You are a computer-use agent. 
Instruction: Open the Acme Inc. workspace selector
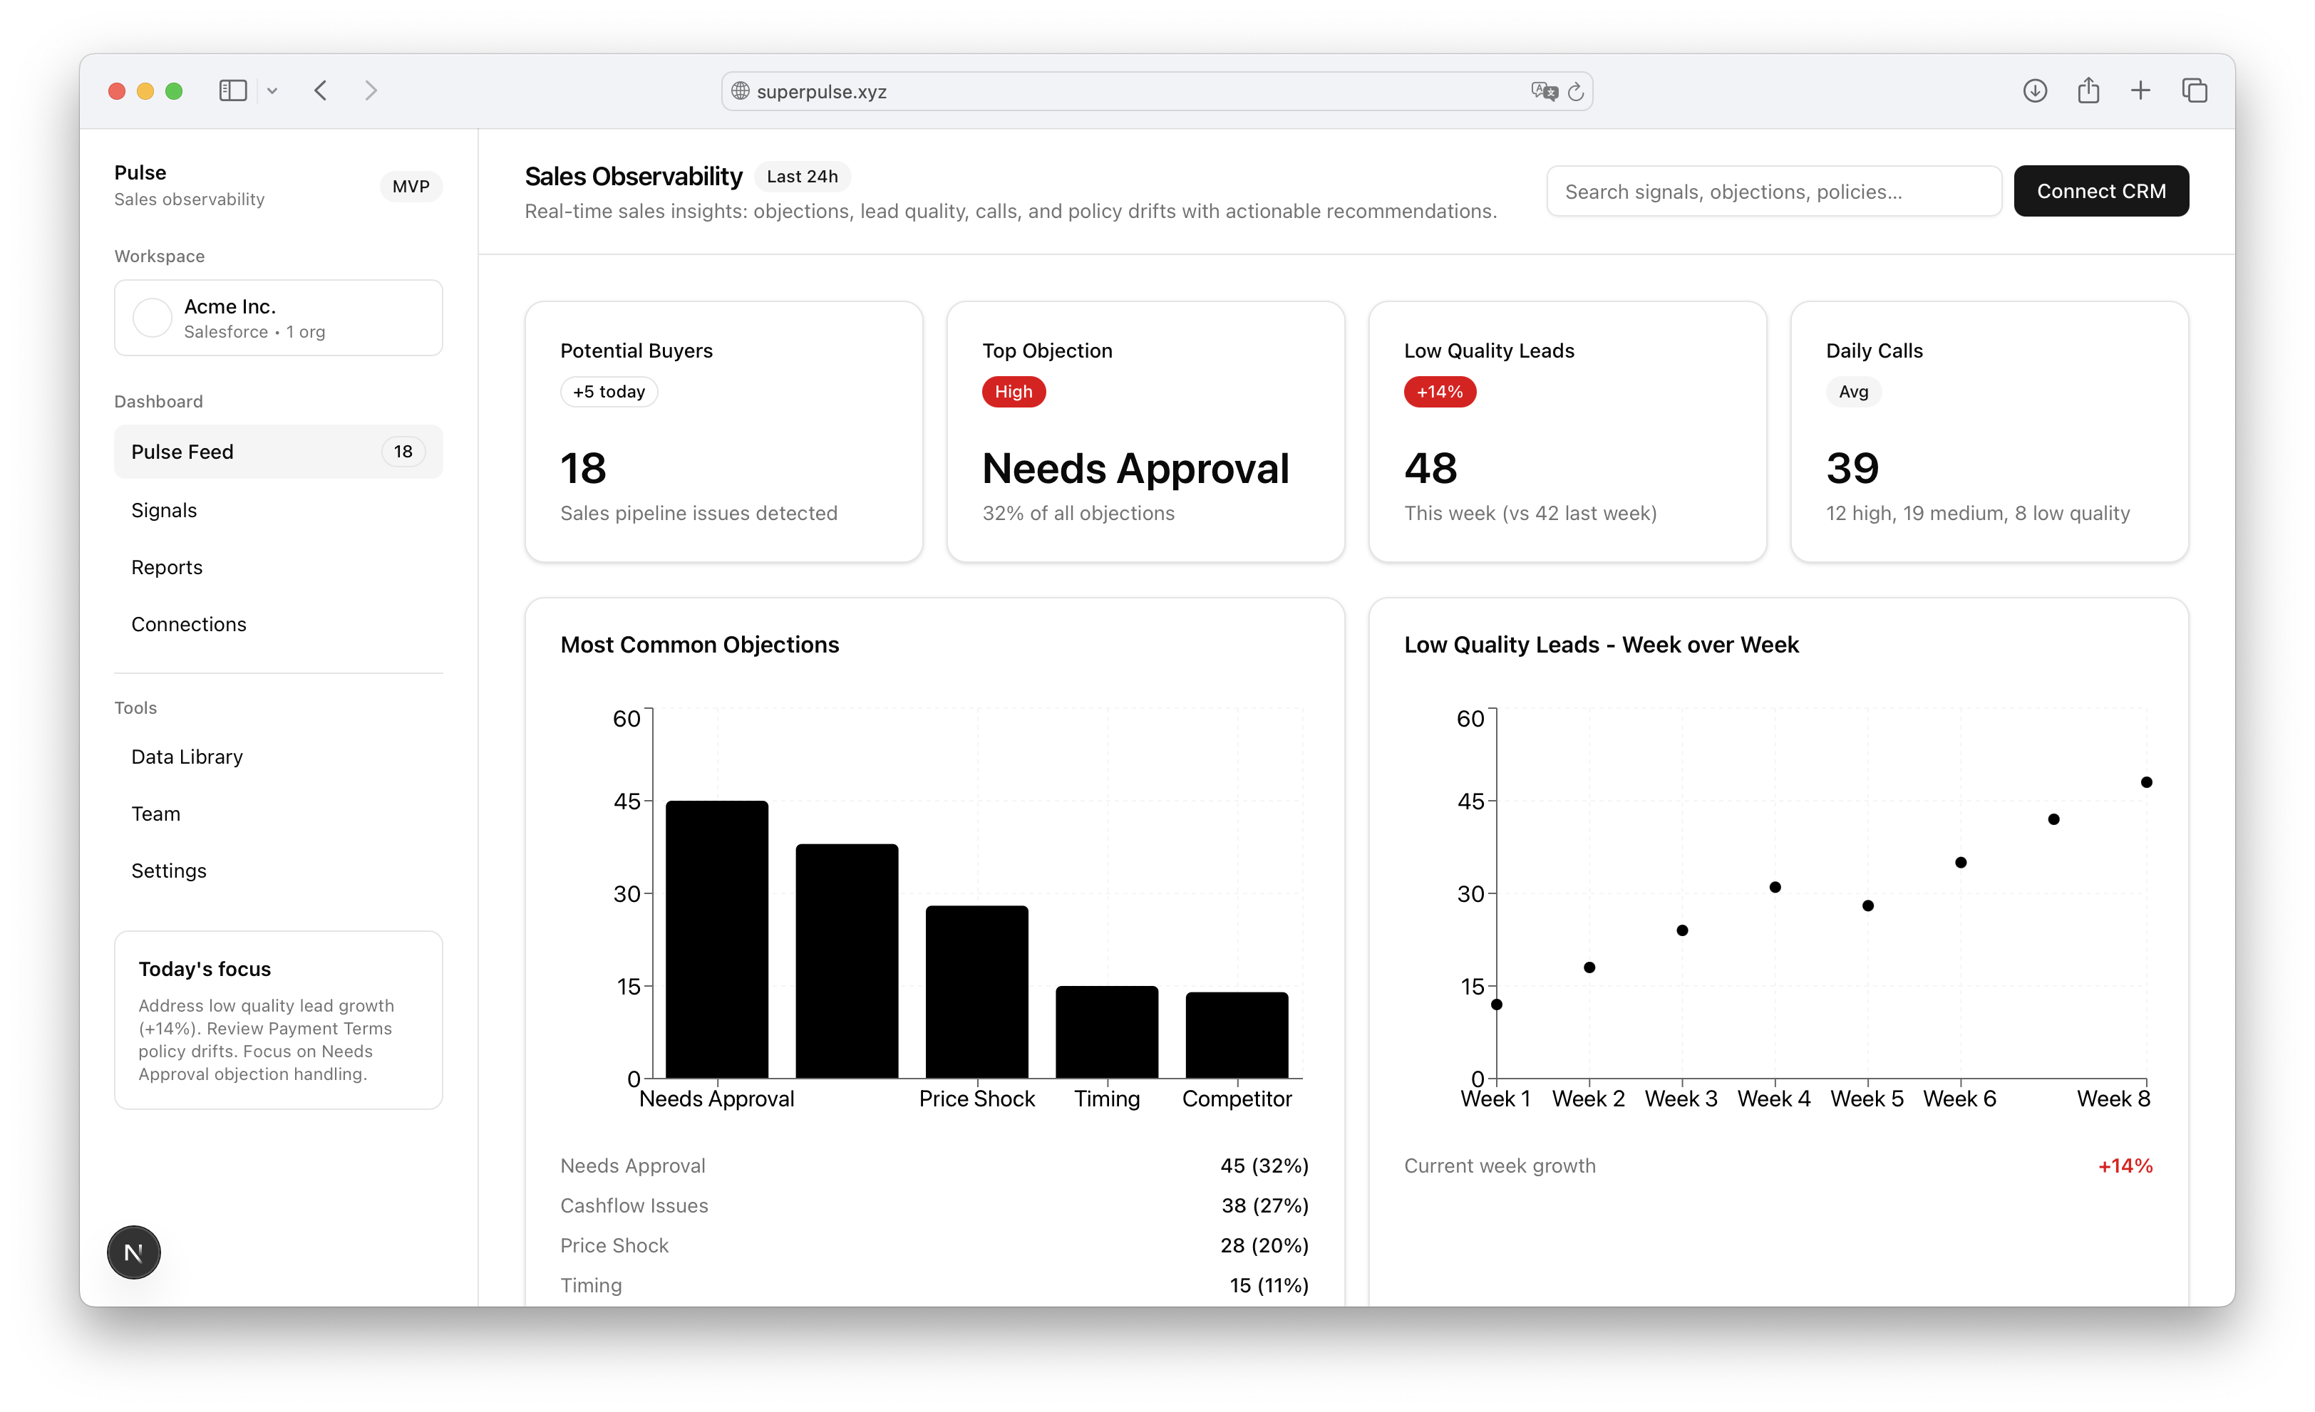tap(278, 318)
